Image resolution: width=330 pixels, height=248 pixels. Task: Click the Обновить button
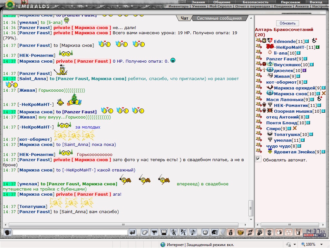tap(287, 23)
